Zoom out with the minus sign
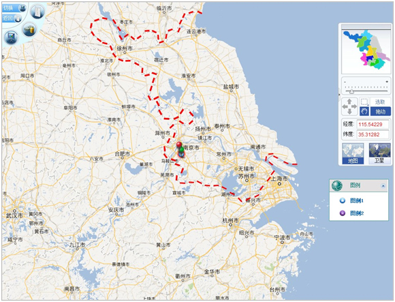 [345, 82]
